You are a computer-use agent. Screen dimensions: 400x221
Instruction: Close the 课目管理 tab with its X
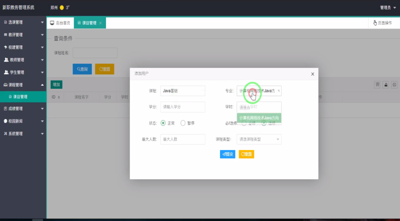click(x=100, y=23)
